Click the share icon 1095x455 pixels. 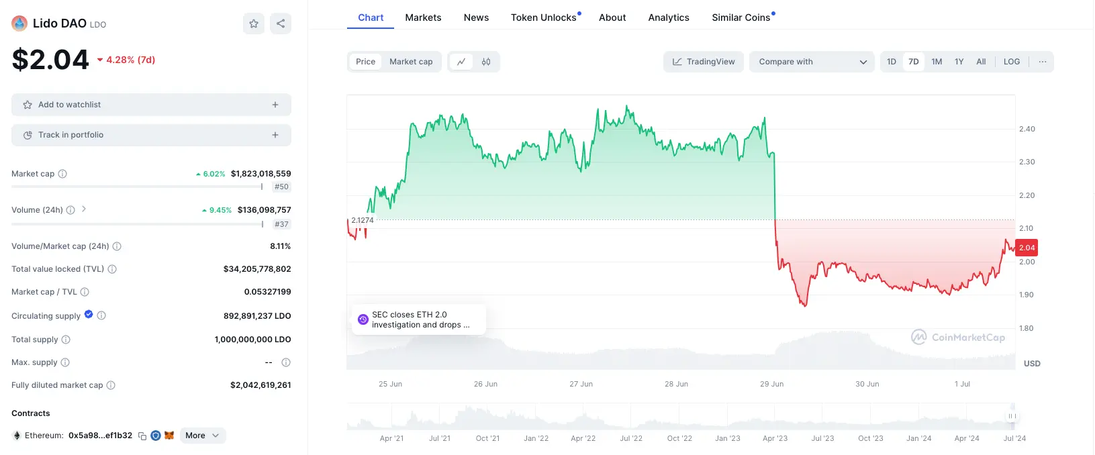pyautogui.click(x=281, y=23)
